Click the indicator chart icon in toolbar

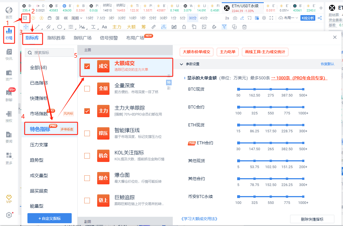pyautogui.click(x=25, y=18)
